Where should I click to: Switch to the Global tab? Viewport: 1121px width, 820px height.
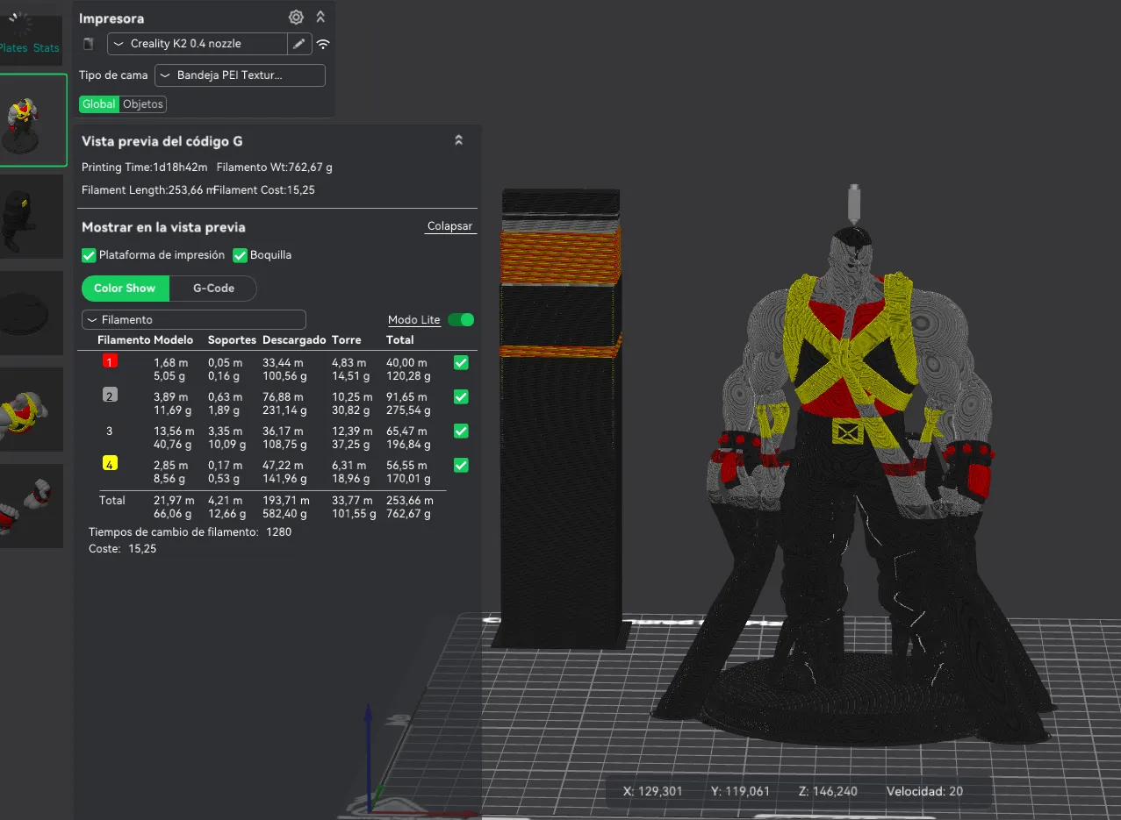coord(98,103)
